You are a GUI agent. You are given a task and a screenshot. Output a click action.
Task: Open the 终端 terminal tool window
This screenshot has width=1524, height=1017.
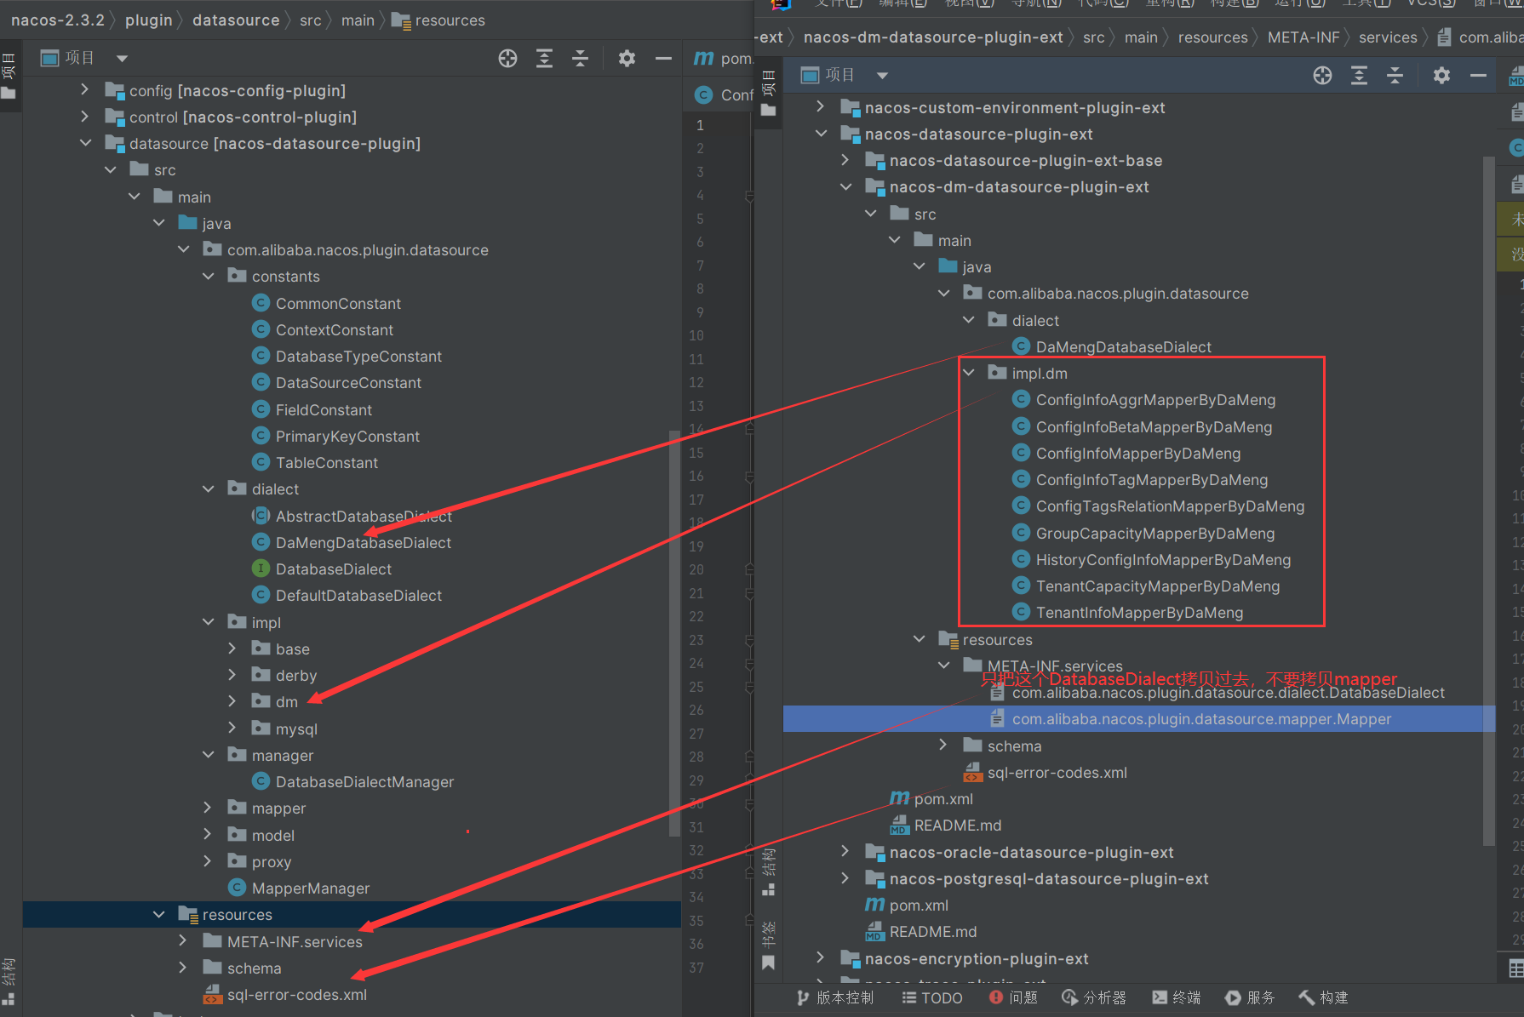click(1176, 997)
